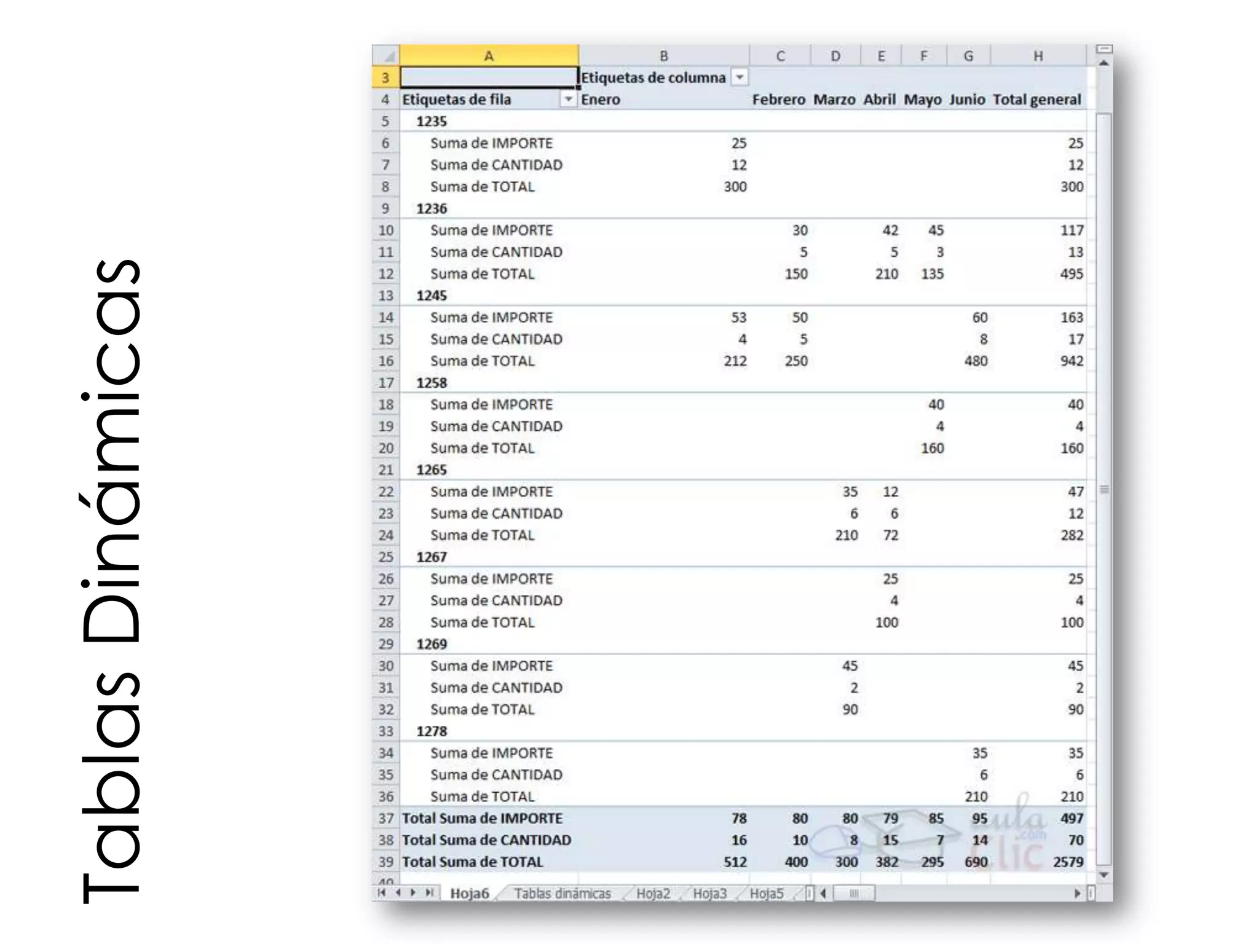Switch to the Hoja2 sheet tab
Image resolution: width=1259 pixels, height=944 pixels.
653,894
